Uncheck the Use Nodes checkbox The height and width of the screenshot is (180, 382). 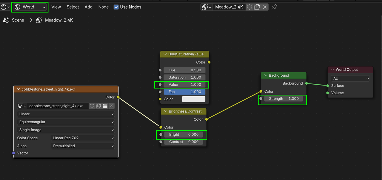pos(116,7)
